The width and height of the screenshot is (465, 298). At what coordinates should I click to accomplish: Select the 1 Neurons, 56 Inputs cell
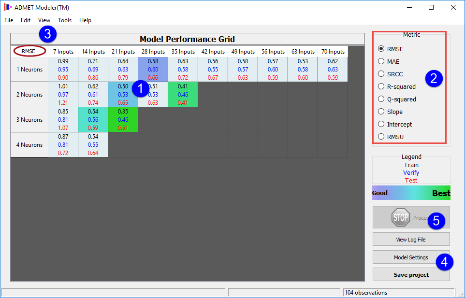pos(273,70)
